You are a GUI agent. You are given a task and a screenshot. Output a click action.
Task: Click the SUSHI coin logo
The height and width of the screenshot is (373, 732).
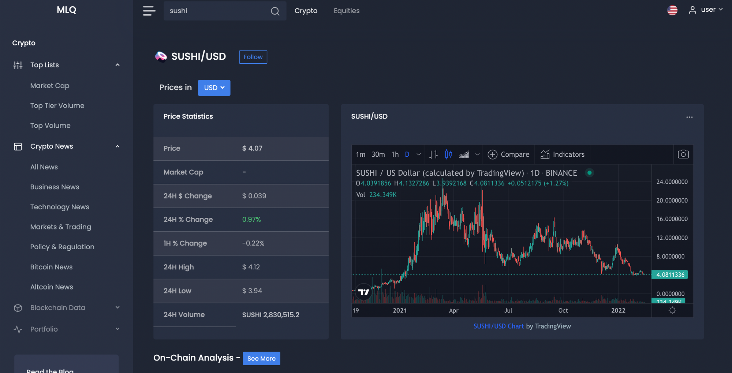pos(161,56)
